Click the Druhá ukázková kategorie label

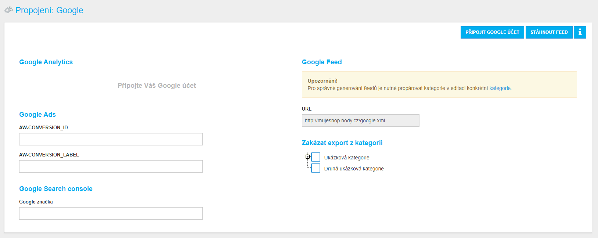click(x=354, y=169)
